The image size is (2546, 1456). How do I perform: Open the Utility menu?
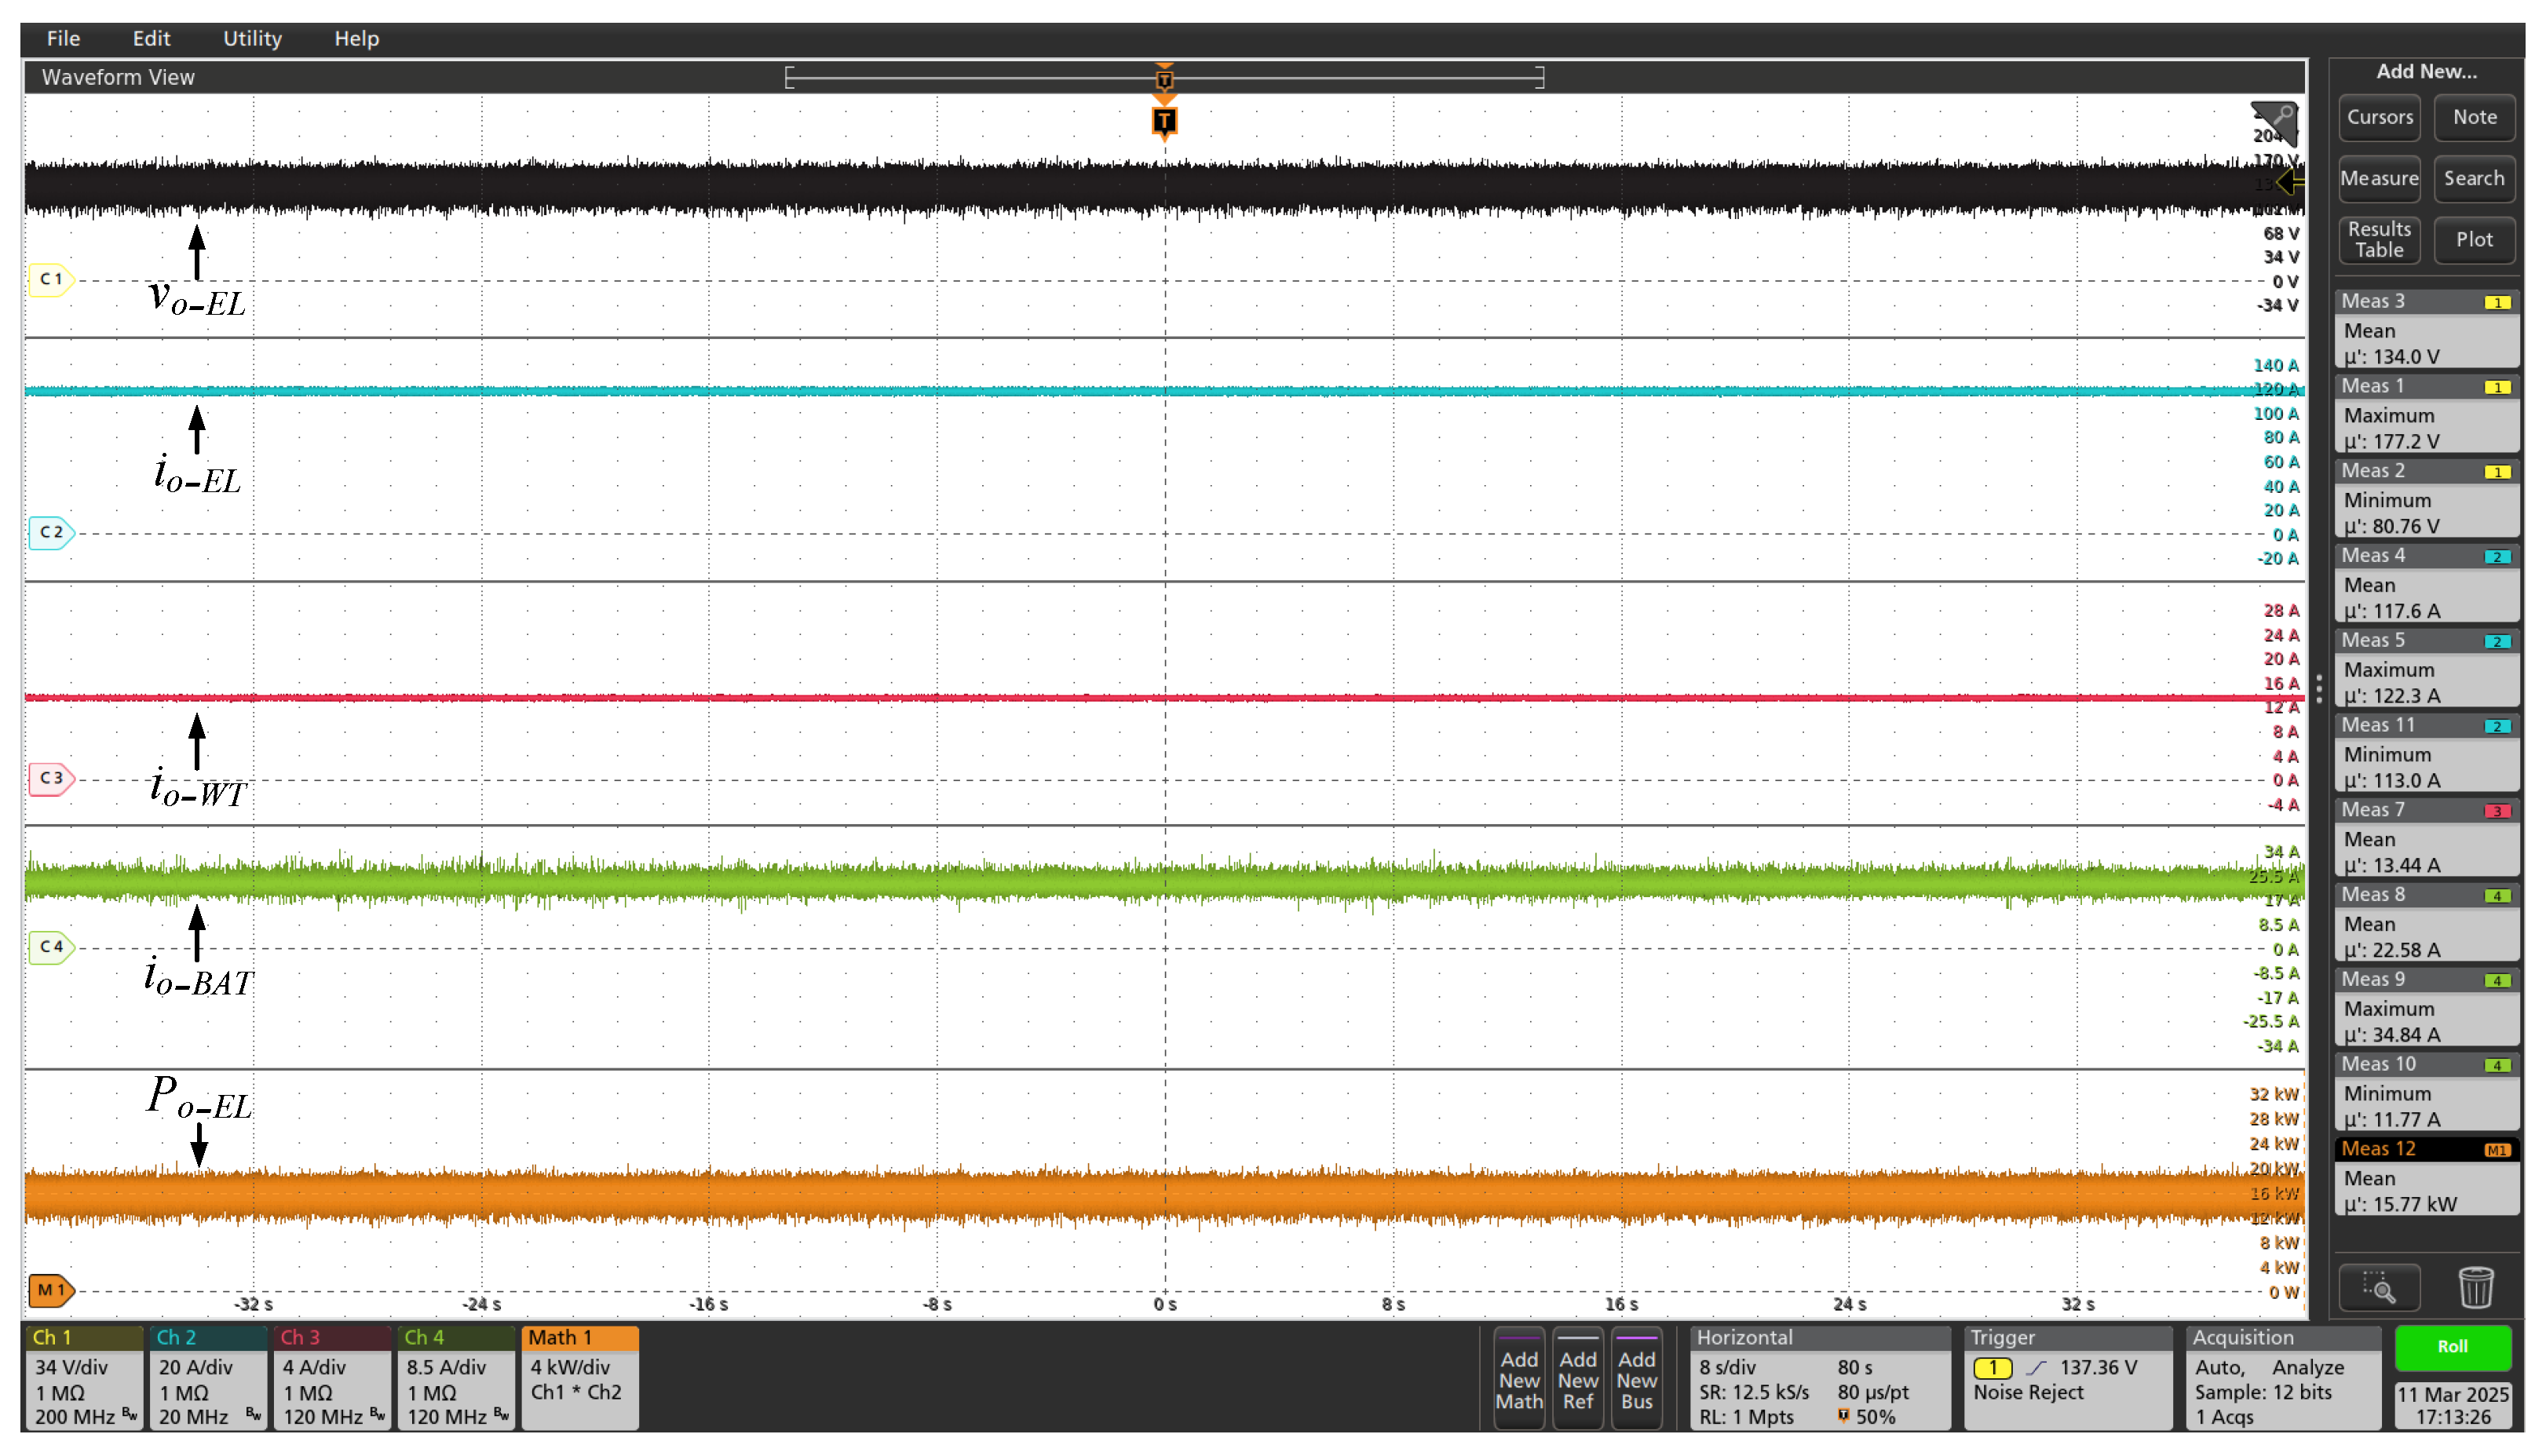click(252, 39)
